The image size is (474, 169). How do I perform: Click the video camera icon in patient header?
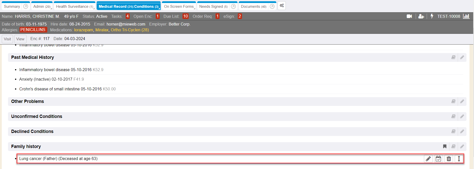(x=409, y=16)
